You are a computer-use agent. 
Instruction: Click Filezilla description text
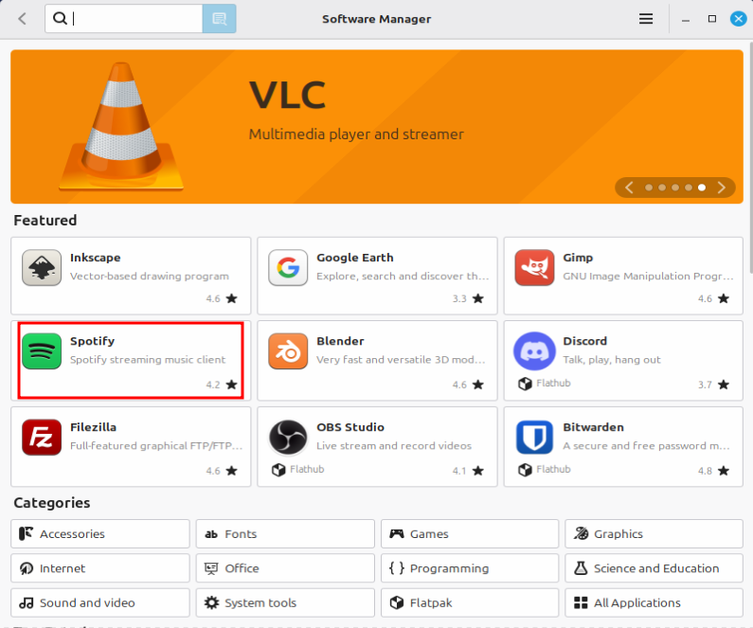(x=156, y=446)
